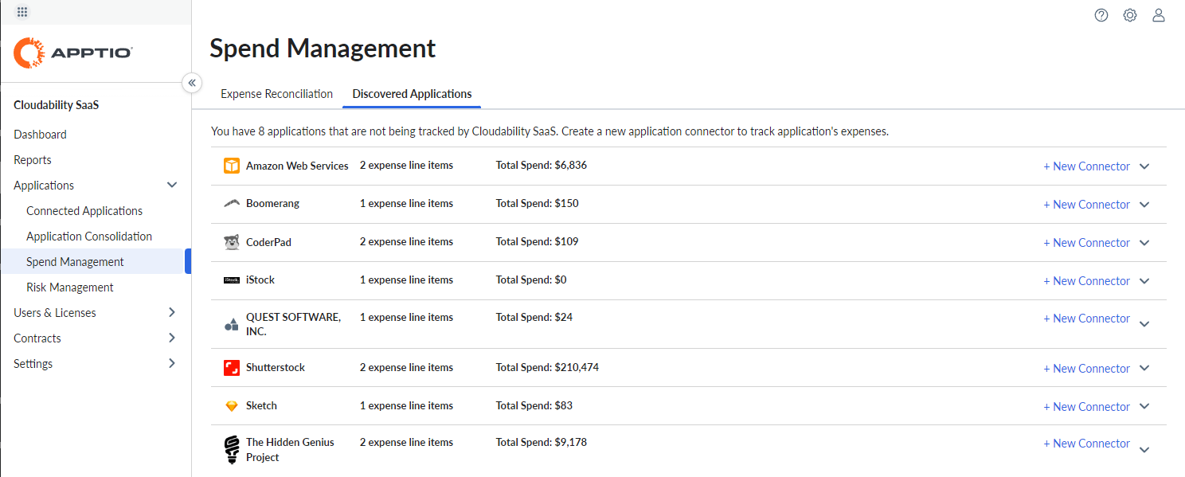Open Risk Management in the sidebar
The image size is (1185, 477).
(x=69, y=287)
